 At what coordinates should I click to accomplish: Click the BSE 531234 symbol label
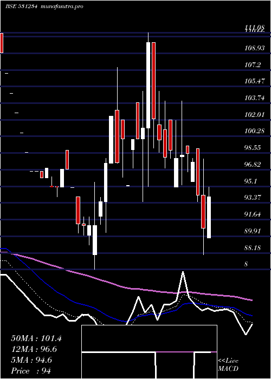tap(21, 6)
